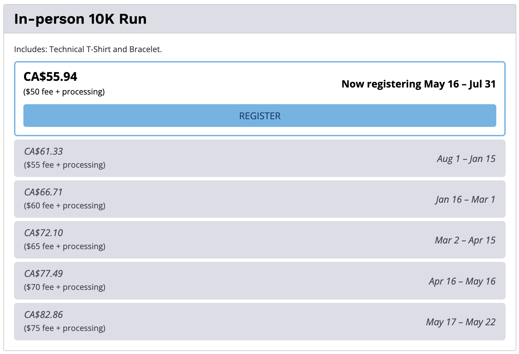The image size is (519, 354).
Task: Select the CA$72.10 pricing tier
Action: pos(259,240)
